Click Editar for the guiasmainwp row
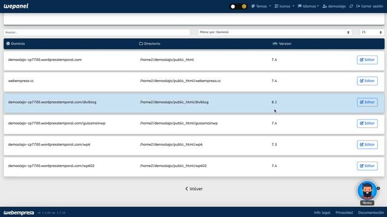The image size is (387, 217). [367, 123]
